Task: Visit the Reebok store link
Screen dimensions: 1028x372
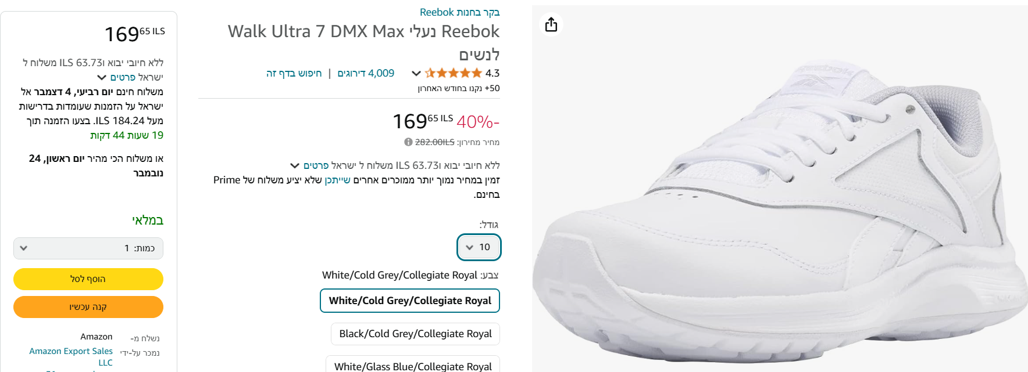Action: tap(459, 12)
